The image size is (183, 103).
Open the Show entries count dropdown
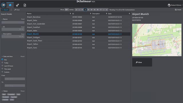point(67,10)
